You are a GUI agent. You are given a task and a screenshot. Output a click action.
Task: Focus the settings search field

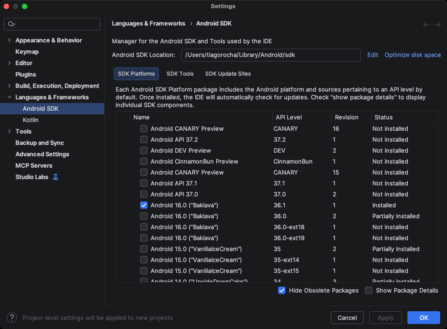(52, 24)
